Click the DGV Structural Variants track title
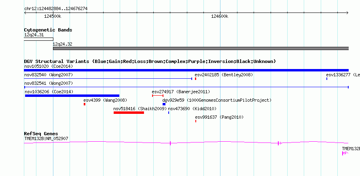Viewport: 360px width, 176px height. click(x=150, y=61)
